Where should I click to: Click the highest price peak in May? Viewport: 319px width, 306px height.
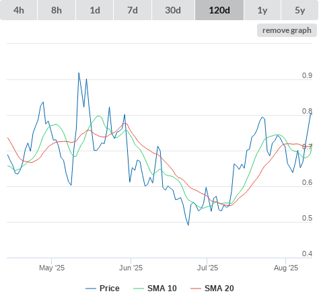click(x=79, y=73)
